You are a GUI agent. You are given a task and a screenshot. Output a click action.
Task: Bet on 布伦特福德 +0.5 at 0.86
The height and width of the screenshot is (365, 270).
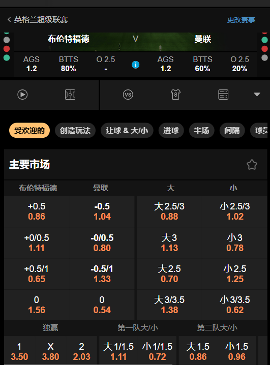tap(37, 211)
